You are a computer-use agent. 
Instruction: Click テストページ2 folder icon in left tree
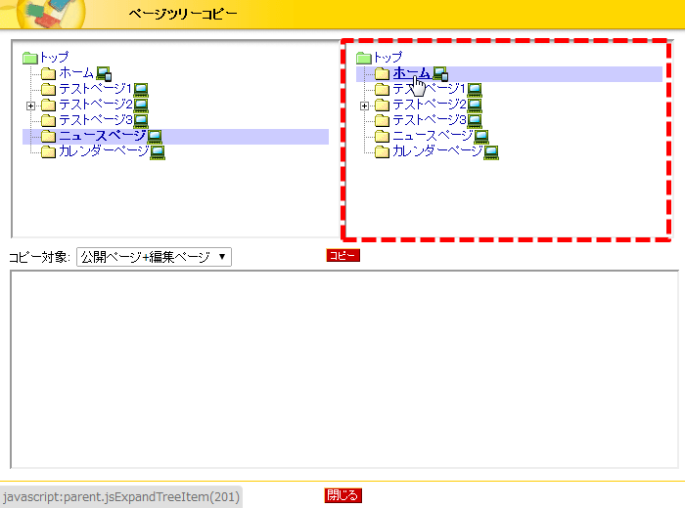coord(49,106)
